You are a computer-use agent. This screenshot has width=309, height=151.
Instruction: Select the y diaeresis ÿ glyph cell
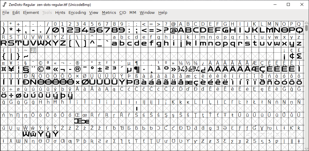(70, 95)
